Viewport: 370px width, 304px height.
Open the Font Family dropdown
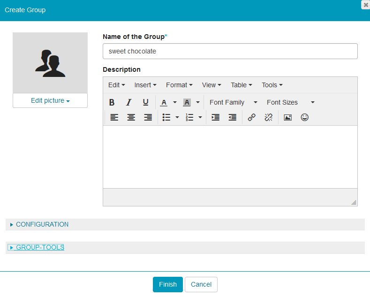click(233, 102)
